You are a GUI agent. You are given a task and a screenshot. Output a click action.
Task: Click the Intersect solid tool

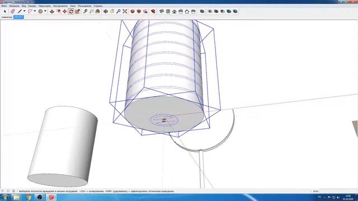[210, 11]
